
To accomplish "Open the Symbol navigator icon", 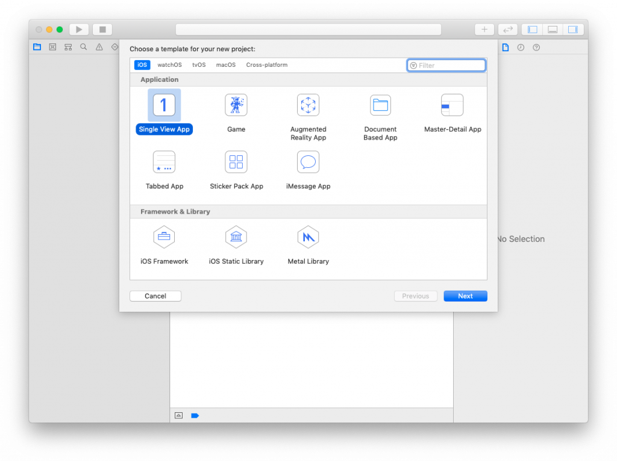I will [x=68, y=47].
